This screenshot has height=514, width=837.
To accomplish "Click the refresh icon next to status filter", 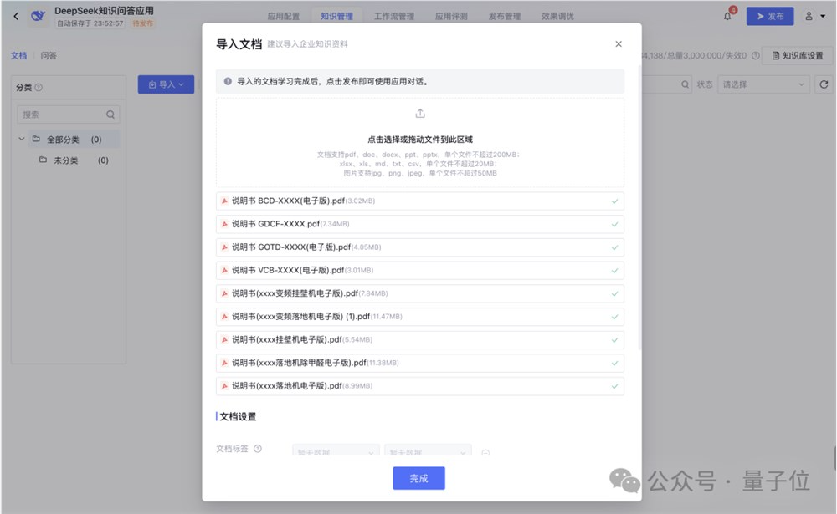I will tap(824, 84).
